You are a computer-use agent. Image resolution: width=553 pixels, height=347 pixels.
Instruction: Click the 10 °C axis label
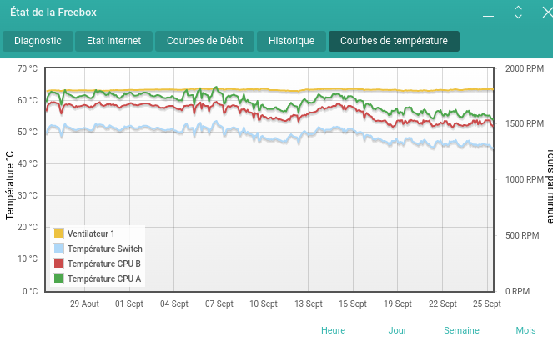tap(28, 259)
